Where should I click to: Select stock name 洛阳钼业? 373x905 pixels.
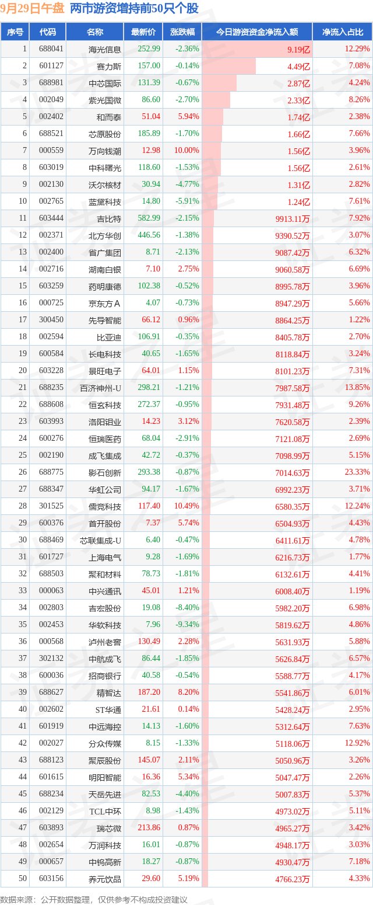click(x=105, y=422)
